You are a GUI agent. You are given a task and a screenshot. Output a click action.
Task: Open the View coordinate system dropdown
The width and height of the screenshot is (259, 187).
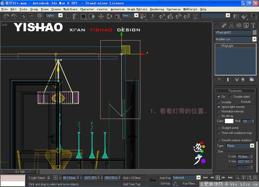pyautogui.click(x=136, y=15)
